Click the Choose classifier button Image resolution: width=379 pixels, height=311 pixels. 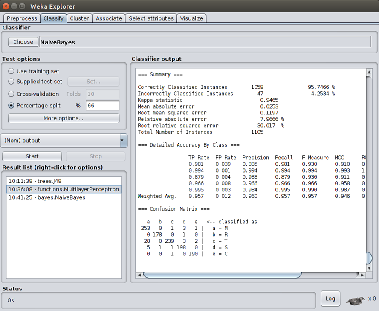(23, 42)
